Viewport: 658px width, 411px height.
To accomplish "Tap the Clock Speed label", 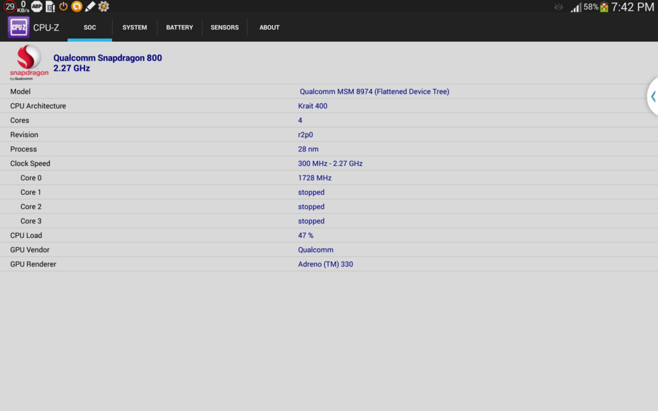I will point(30,164).
